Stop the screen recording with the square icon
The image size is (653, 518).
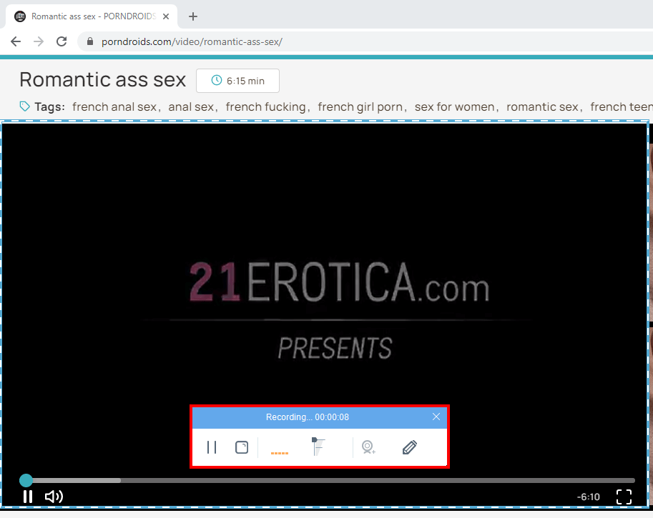point(242,447)
